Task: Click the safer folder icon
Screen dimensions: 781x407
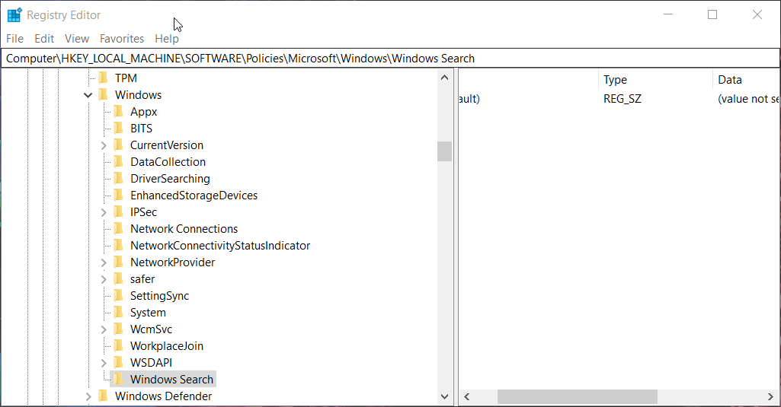Action: 119,279
